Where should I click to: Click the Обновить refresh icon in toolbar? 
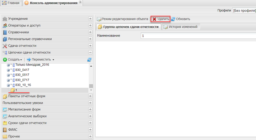[173, 19]
